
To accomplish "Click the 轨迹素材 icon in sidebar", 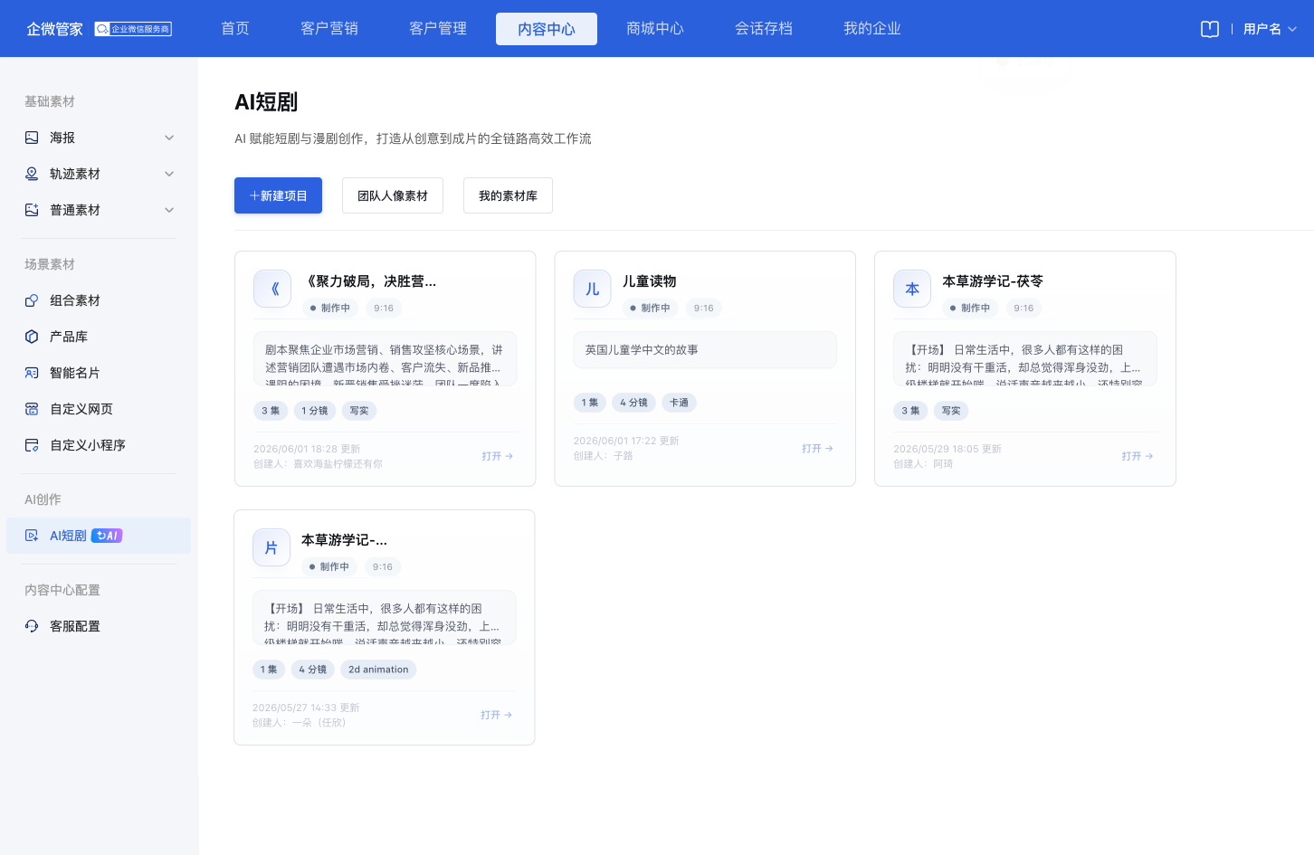I will (32, 174).
